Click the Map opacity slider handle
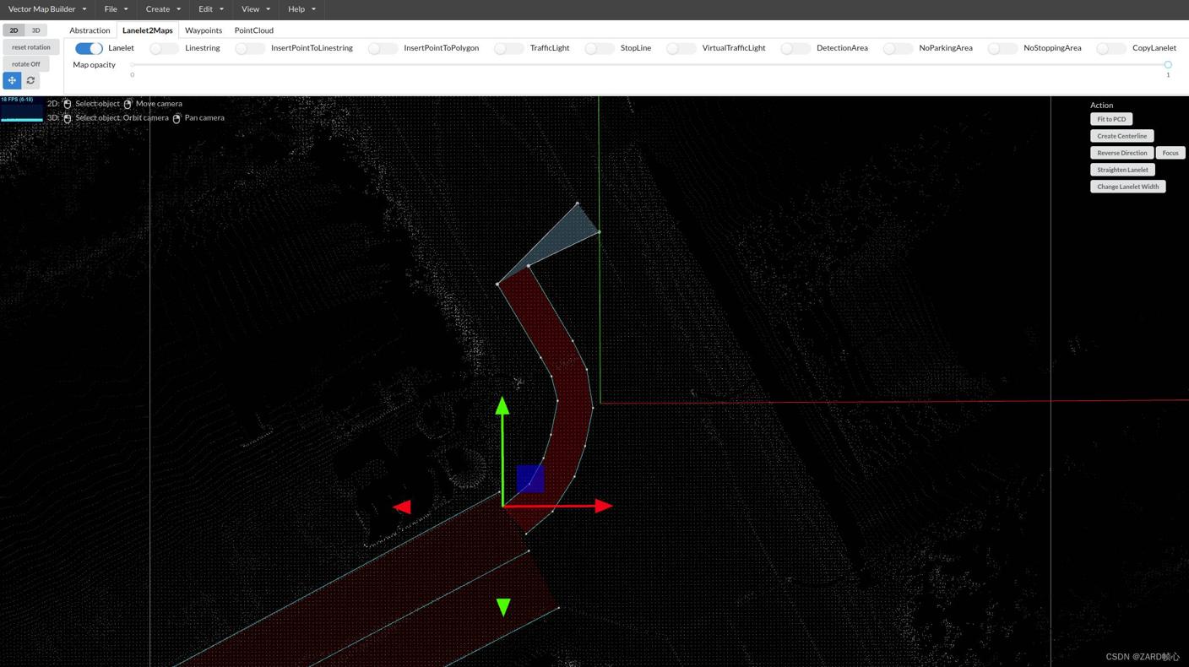This screenshot has height=667, width=1189. point(1168,64)
